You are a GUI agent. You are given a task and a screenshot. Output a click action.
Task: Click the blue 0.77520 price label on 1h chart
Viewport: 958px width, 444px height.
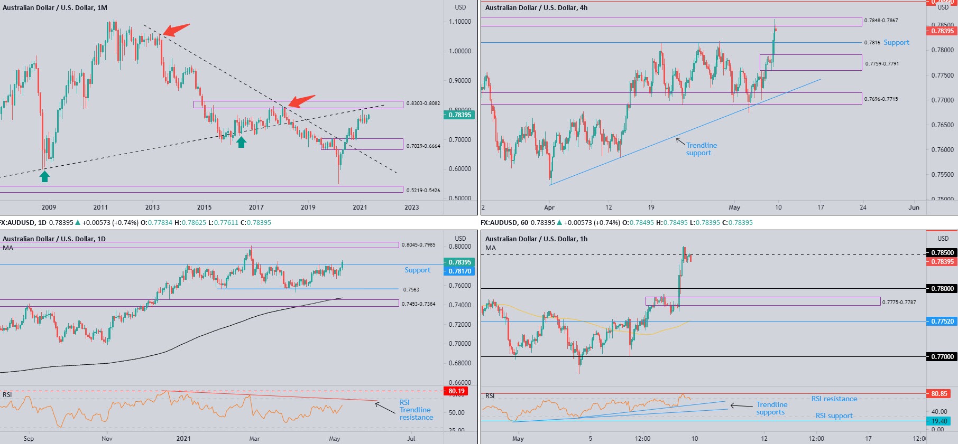942,322
